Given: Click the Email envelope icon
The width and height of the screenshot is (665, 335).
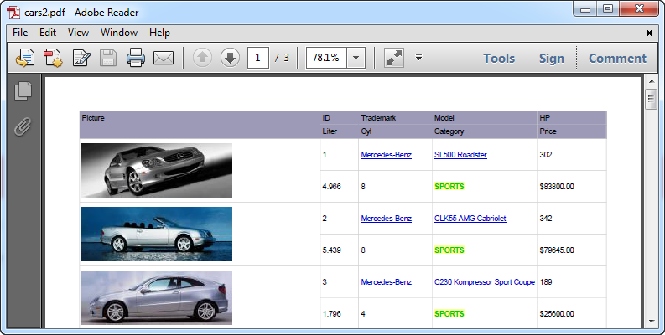Looking at the screenshot, I should pyautogui.click(x=164, y=58).
